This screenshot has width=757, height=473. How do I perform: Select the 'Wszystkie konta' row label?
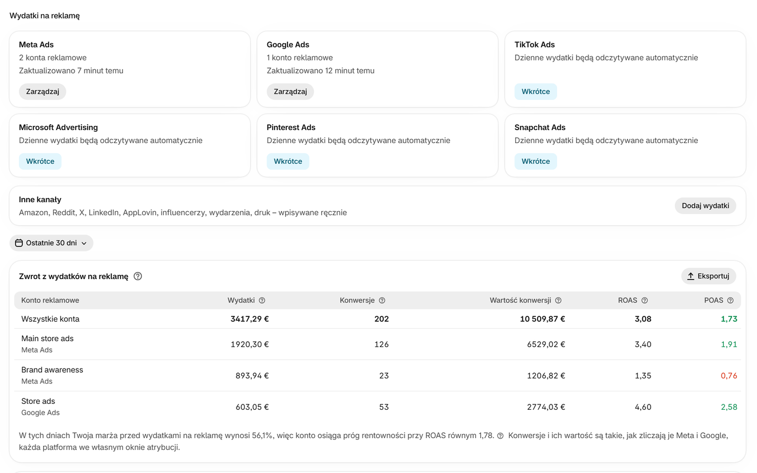tap(50, 319)
